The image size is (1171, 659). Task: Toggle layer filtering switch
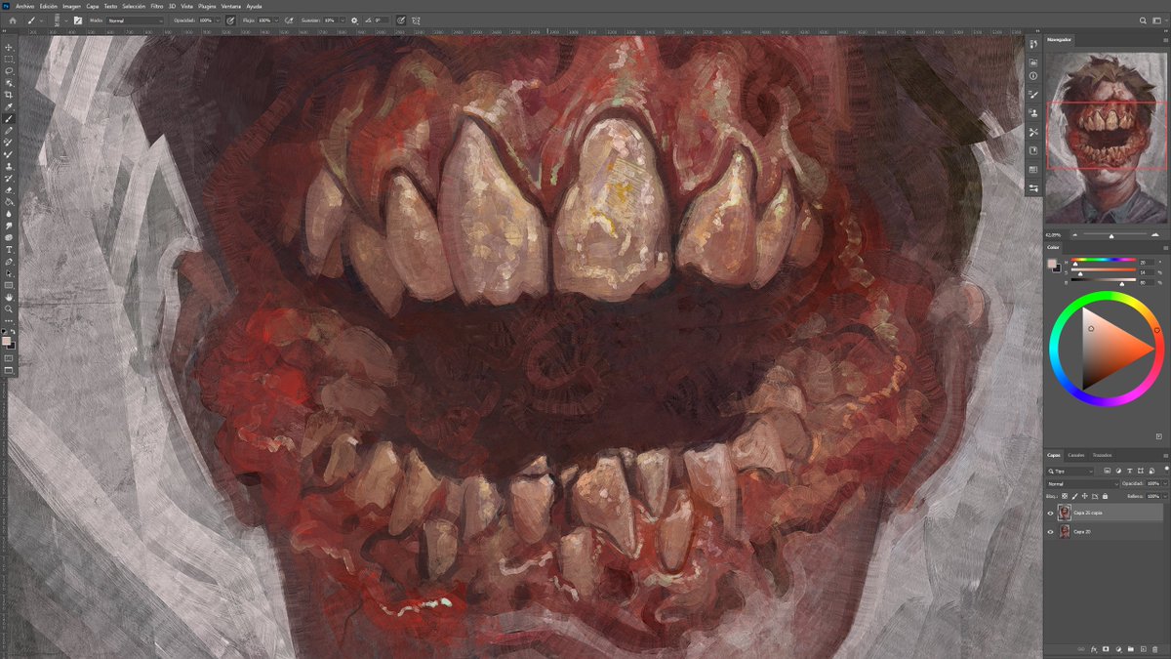(x=1166, y=470)
